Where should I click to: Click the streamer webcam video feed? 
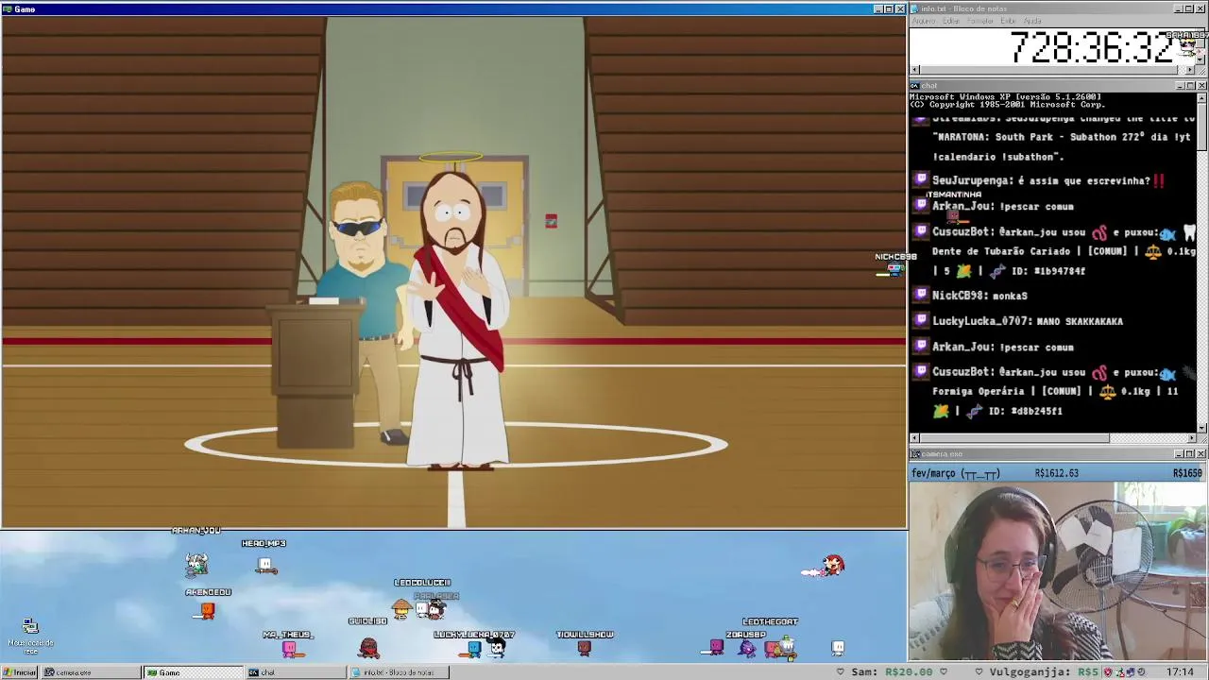(1058, 571)
